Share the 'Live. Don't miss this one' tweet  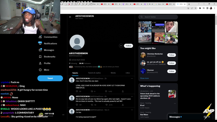[x=123, y=91]
